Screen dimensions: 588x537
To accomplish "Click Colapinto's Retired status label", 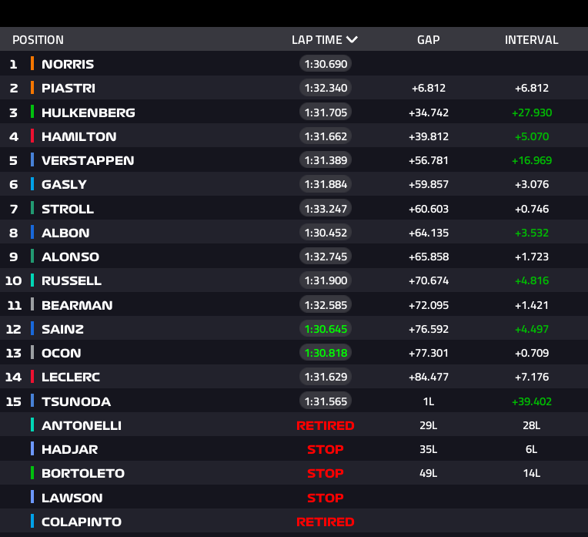I will (325, 522).
